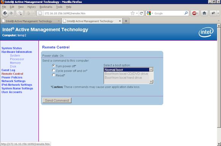The image size is (221, 146).
Task: Open the File menu
Action: pos(4,7)
